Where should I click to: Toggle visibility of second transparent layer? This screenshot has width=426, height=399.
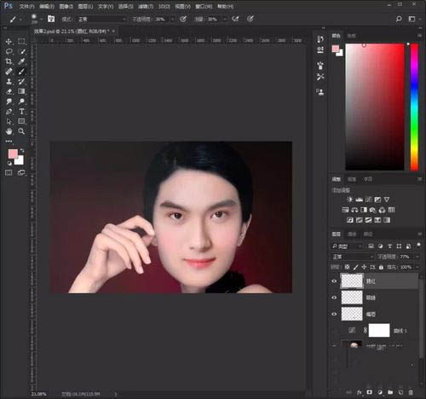(334, 298)
